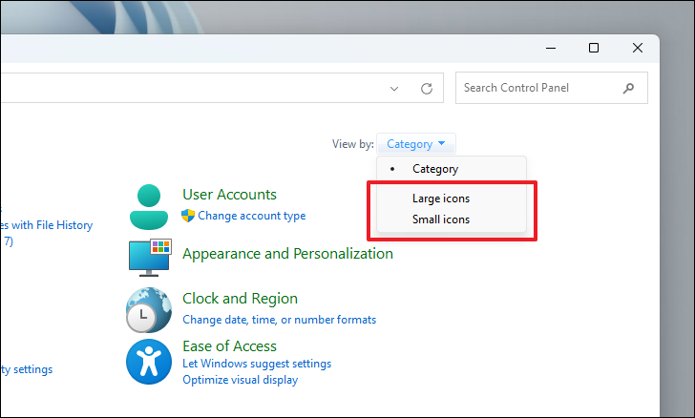Select Large icons view option
695x418 pixels.
[x=452, y=199]
